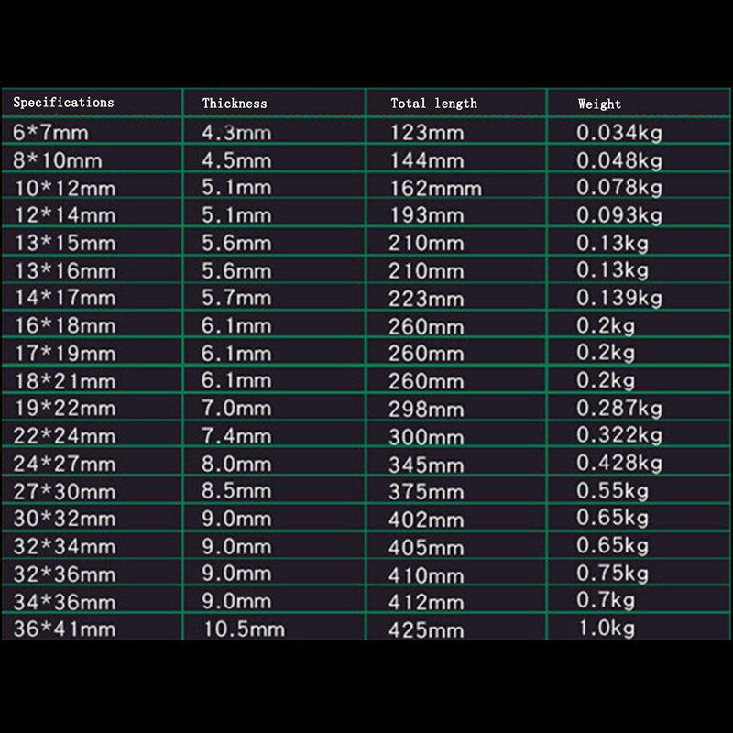Click the 0.034kg weight value
The image size is (733, 733).
click(x=618, y=133)
